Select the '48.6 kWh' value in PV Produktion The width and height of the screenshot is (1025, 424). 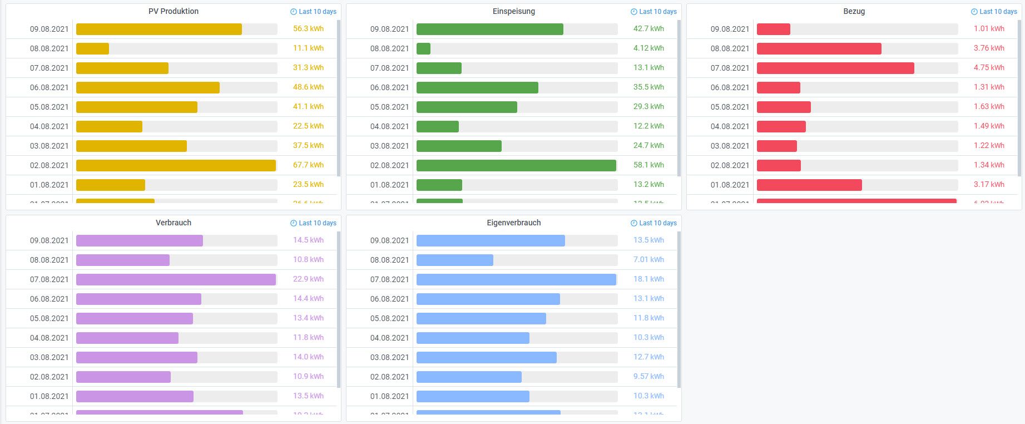(308, 87)
